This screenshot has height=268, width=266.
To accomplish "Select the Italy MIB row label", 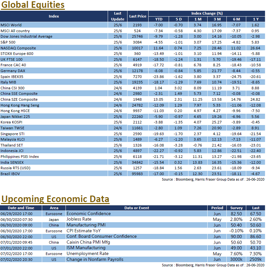I will tap(8, 82).
